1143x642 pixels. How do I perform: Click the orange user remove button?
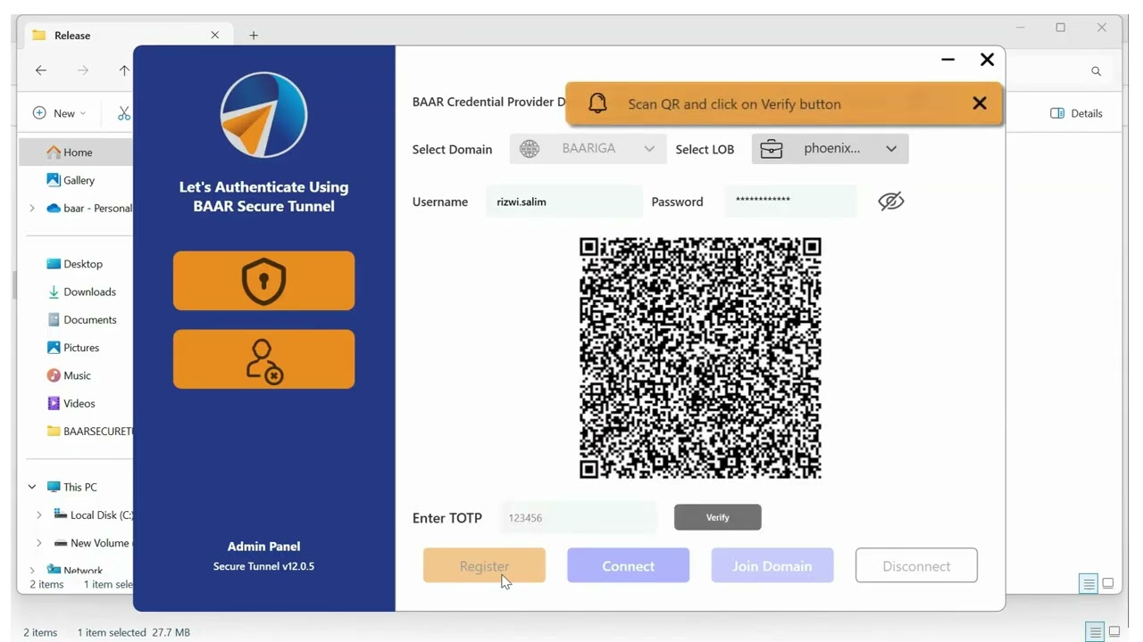[x=263, y=359]
